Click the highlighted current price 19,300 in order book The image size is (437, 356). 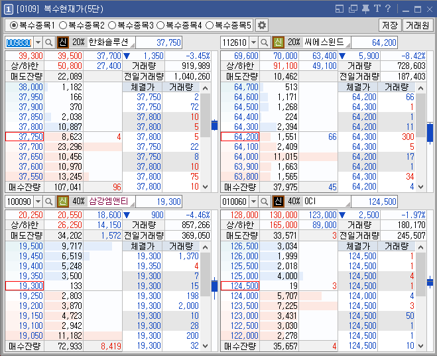click(25, 286)
